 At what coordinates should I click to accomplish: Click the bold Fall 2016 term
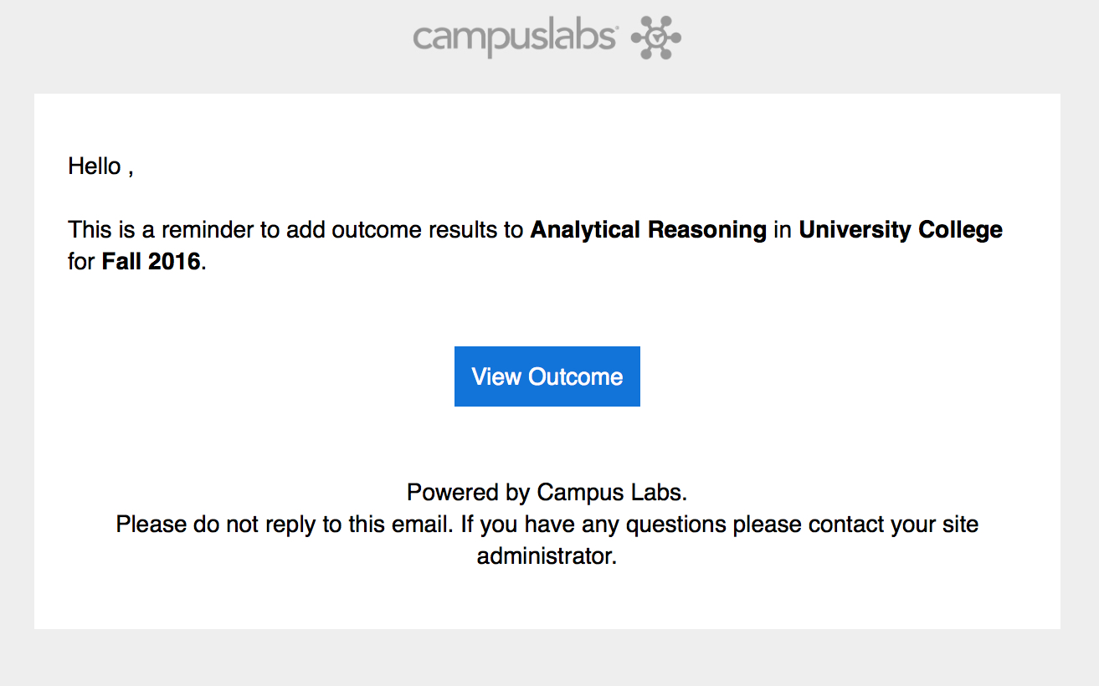(151, 261)
